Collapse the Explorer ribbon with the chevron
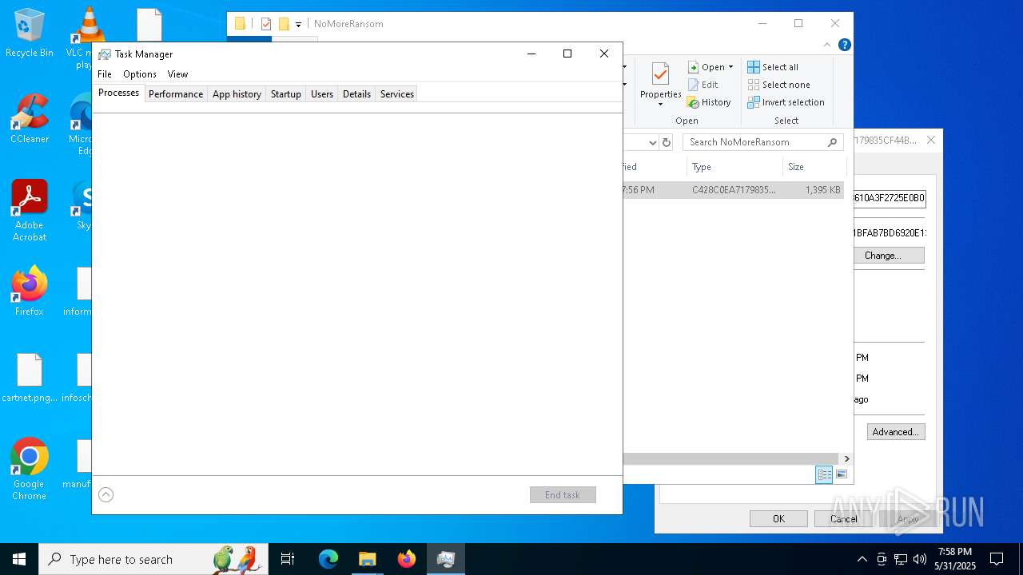 click(x=827, y=45)
